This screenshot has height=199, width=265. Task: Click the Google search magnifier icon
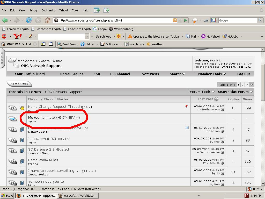tap(260, 20)
